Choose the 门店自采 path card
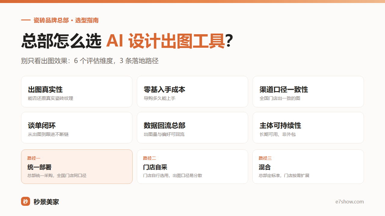The height and width of the screenshot is (216, 385). coord(192,166)
